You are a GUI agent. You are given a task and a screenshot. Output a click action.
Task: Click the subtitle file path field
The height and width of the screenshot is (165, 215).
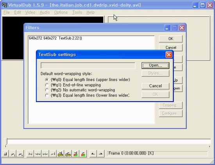pos(88,66)
